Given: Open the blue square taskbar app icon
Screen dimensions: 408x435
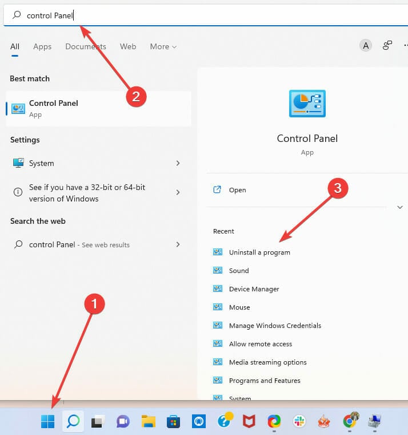Looking at the screenshot, I should point(199,421).
